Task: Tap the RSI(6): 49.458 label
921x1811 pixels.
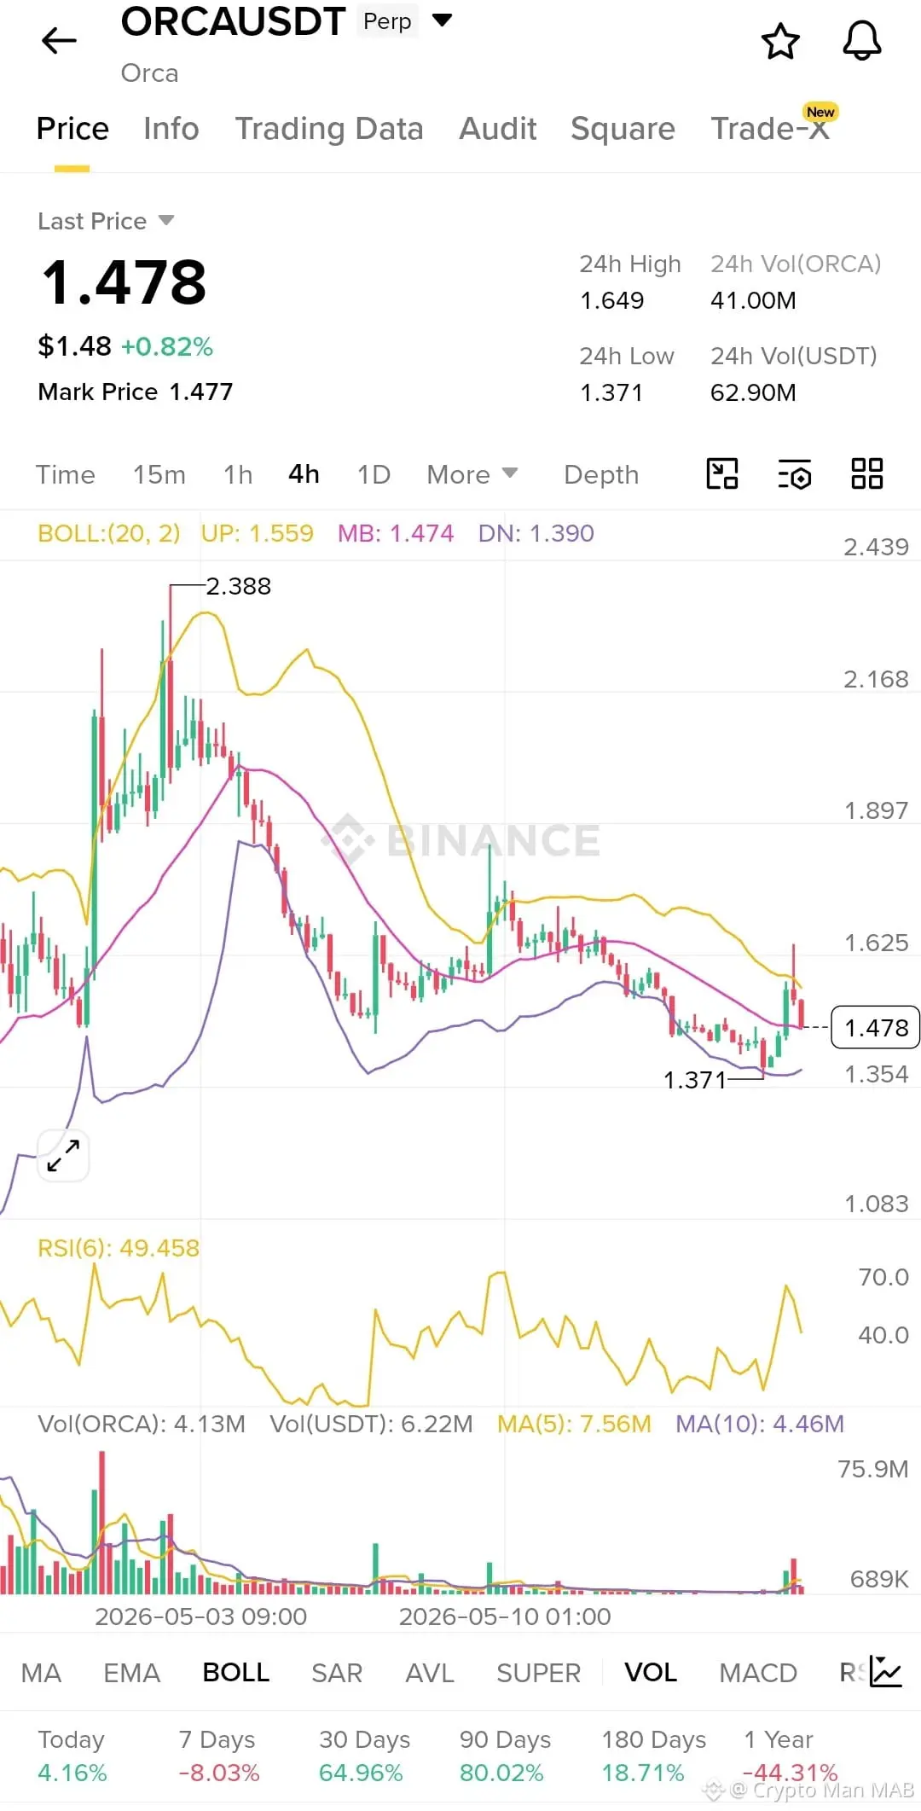Action: click(119, 1248)
